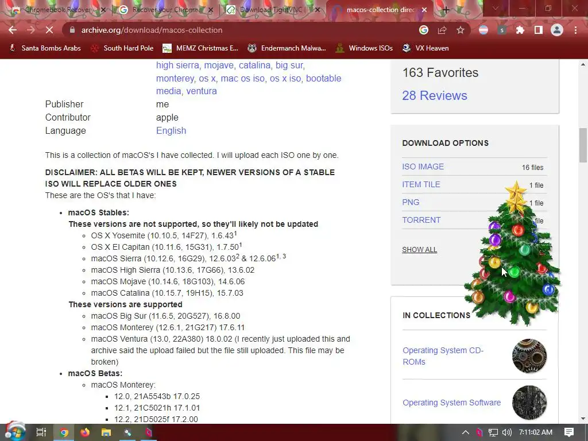Click the ISO IMAGE download option

point(423,167)
